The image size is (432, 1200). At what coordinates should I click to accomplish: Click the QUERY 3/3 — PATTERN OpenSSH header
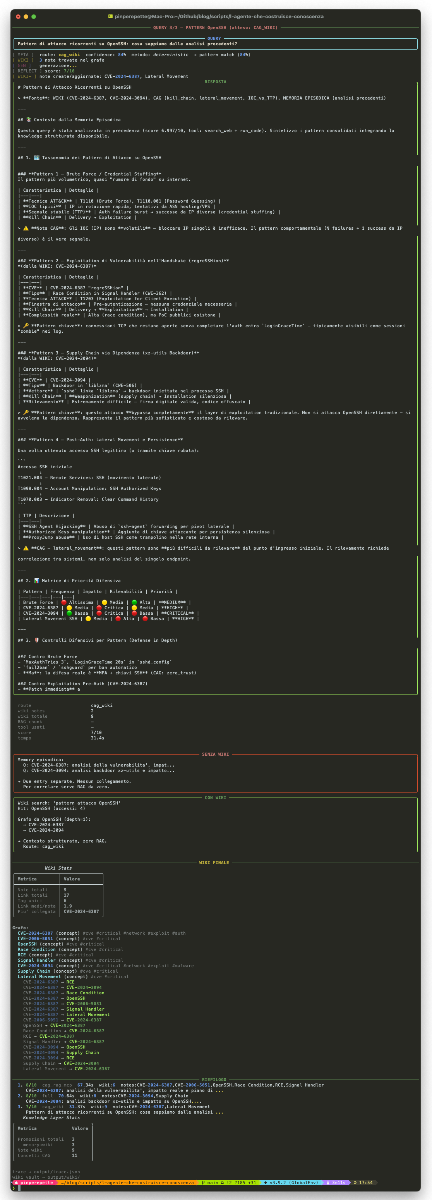pyautogui.click(x=215, y=28)
